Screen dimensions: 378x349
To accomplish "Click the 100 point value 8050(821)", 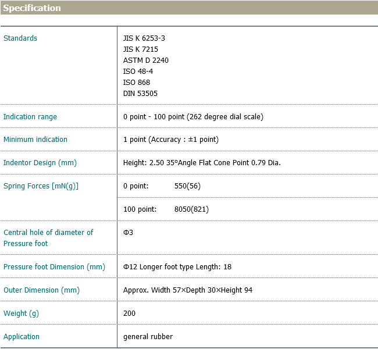I will (191, 209).
